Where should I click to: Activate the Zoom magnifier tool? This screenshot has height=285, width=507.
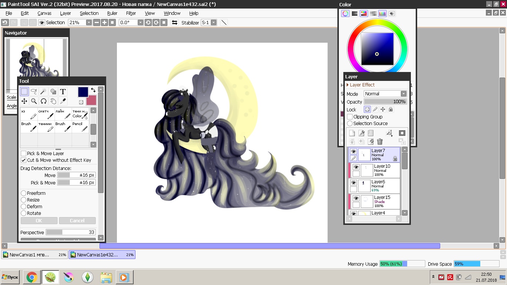click(x=34, y=101)
